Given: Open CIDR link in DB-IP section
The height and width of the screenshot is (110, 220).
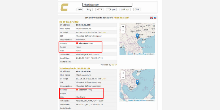Looking at the screenshot, I should 104,32.
